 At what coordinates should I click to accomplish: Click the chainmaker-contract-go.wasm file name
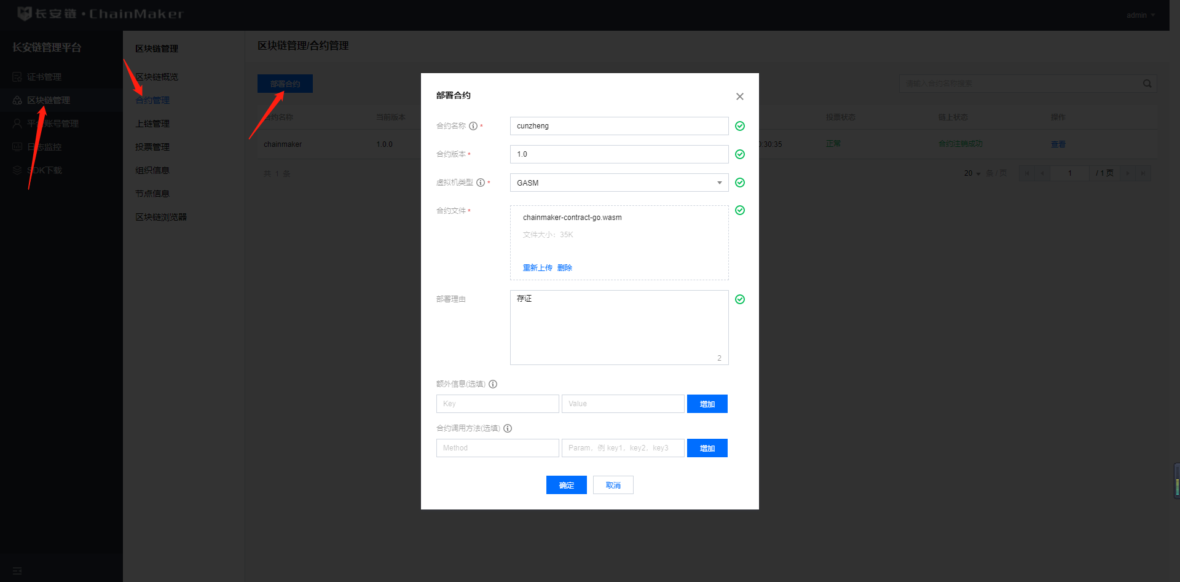[572, 218]
